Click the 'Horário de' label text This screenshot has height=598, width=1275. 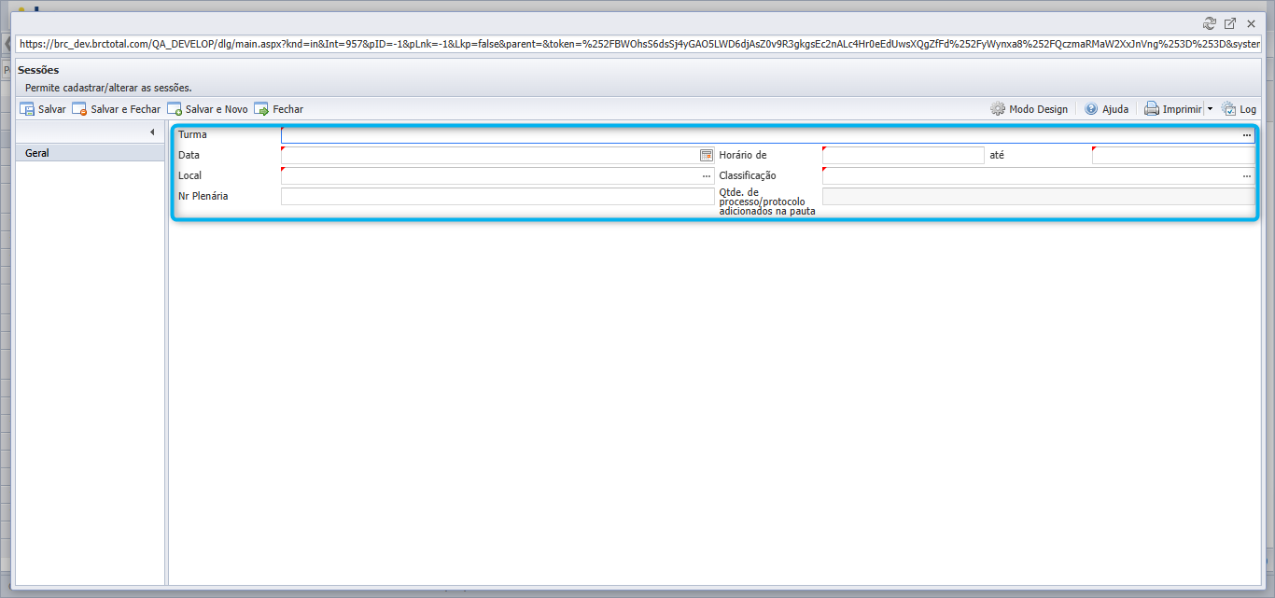743,155
